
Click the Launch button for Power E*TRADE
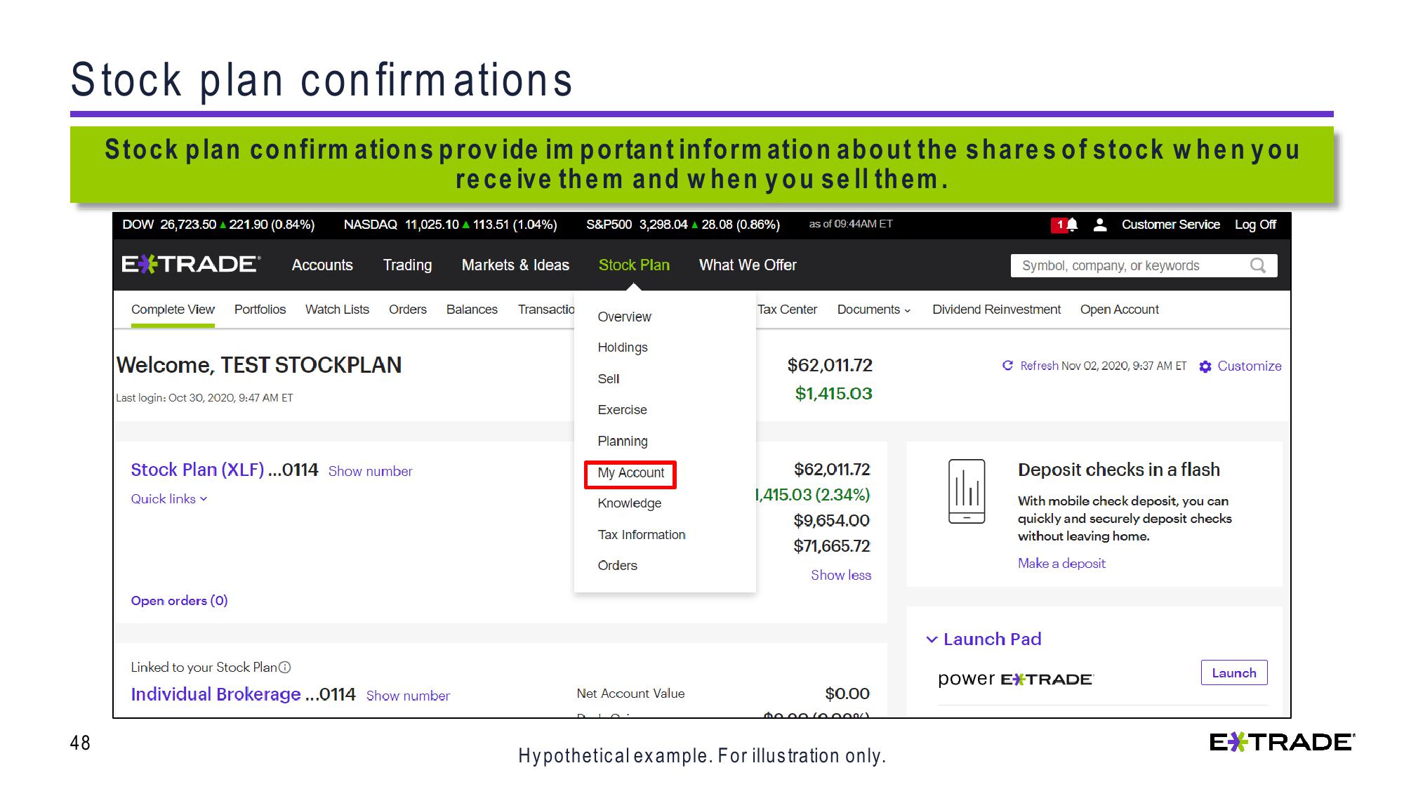click(1234, 672)
